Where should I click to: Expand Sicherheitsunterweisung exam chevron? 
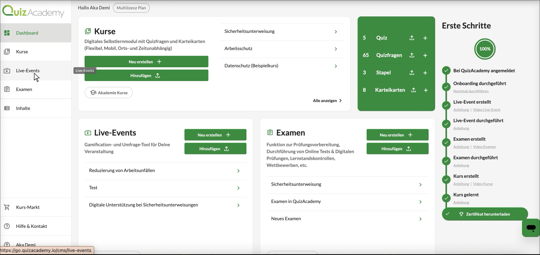[420, 185]
